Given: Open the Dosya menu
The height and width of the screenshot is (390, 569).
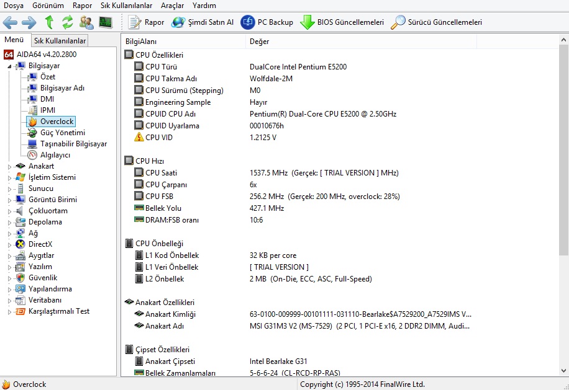Looking at the screenshot, I should tap(14, 6).
